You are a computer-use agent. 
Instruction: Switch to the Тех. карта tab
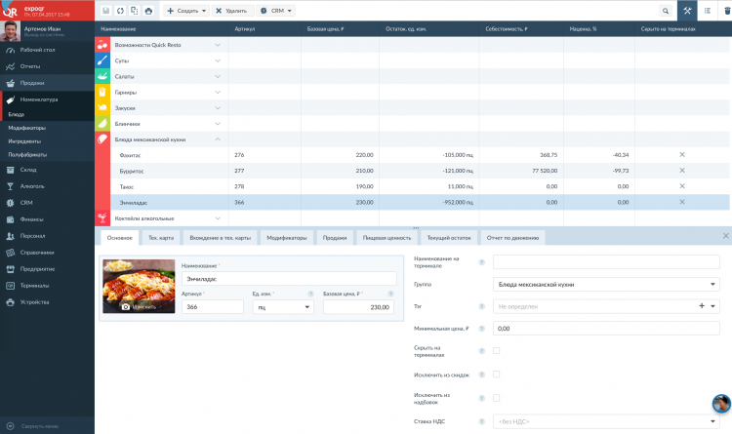160,237
